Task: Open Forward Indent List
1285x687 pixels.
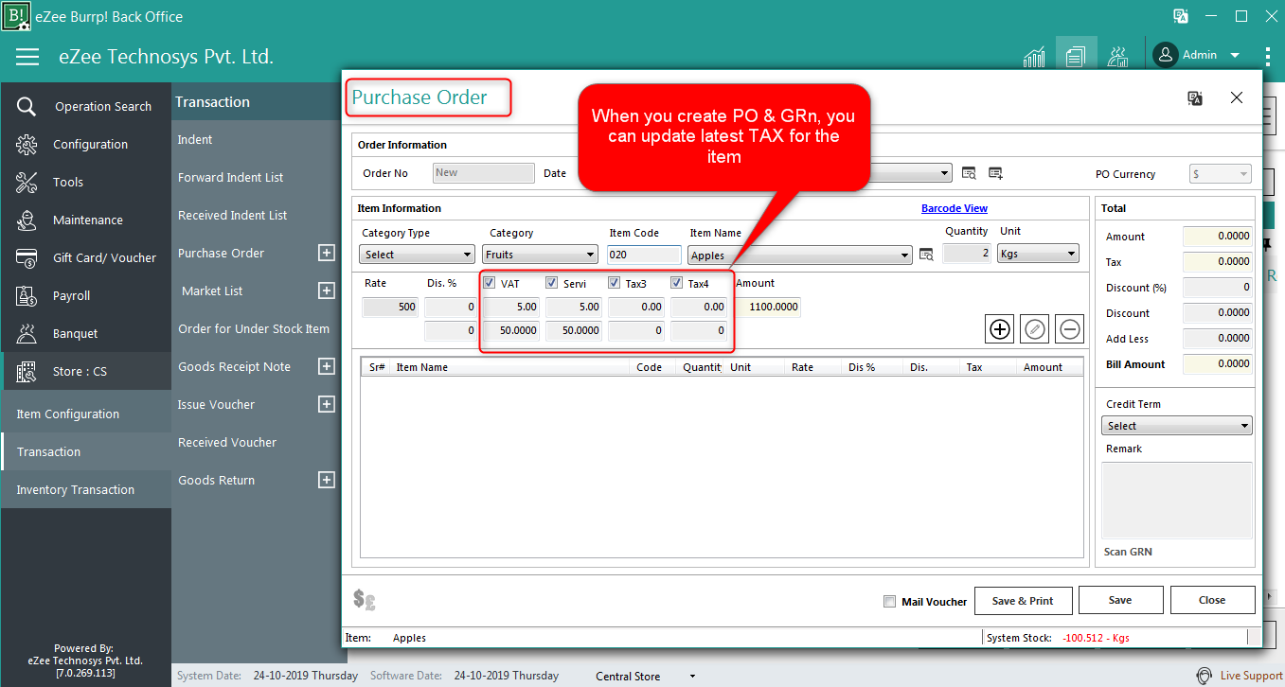Action: (231, 177)
